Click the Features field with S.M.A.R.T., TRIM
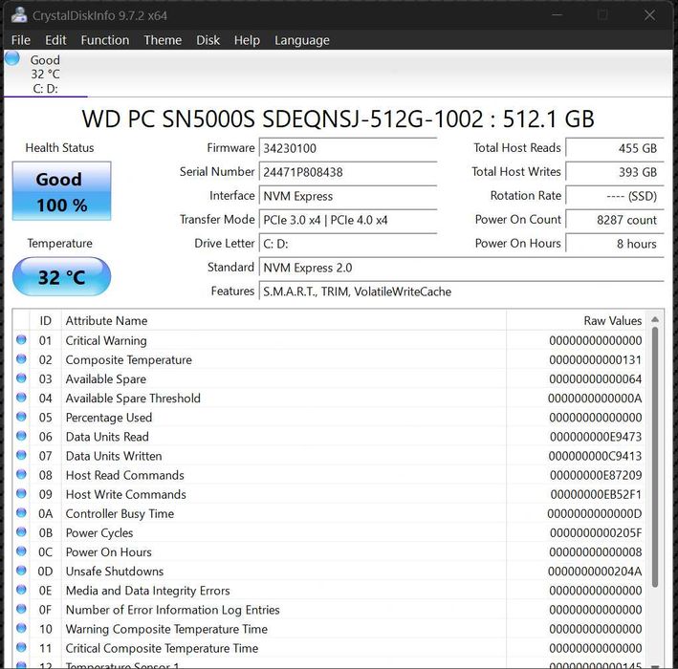This screenshot has width=678, height=669. click(461, 291)
